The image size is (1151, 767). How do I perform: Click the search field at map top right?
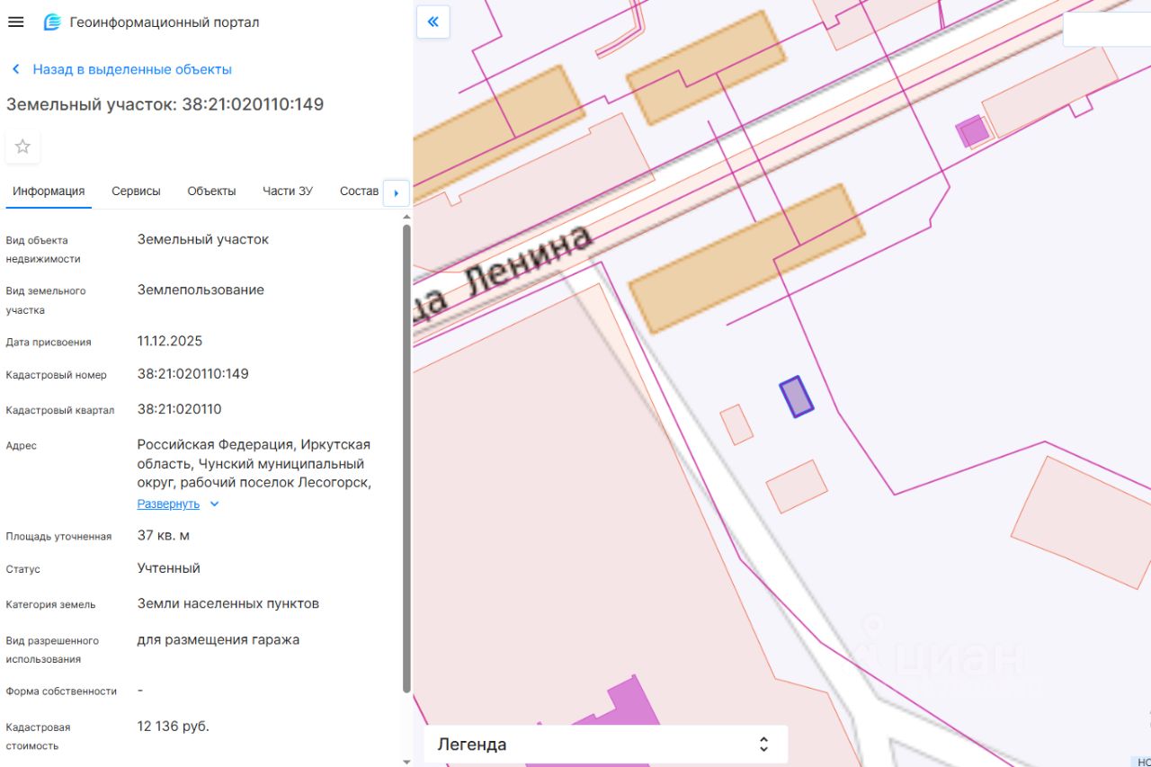point(1107,29)
